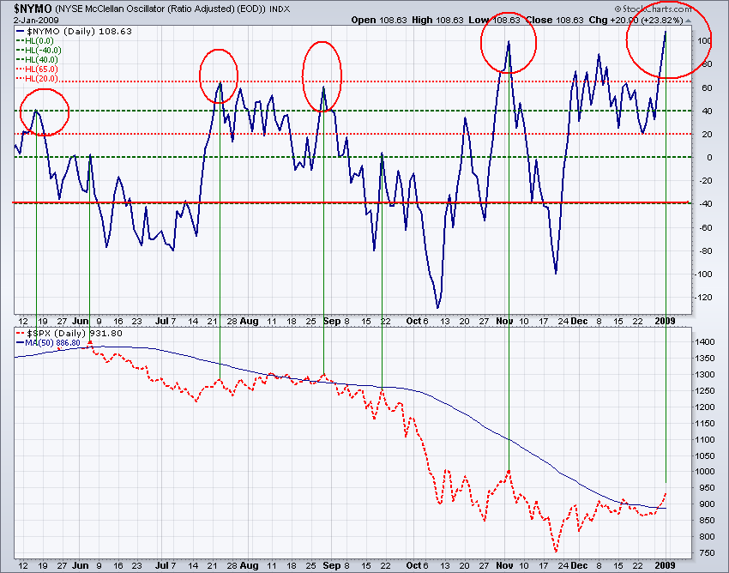Click the HL(-40.0) legend entry
The image size is (729, 573).
[x=39, y=51]
